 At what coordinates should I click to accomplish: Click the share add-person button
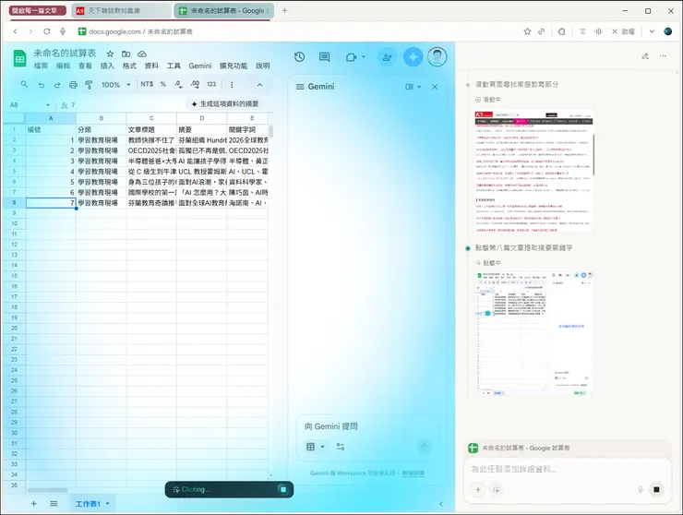pos(387,57)
